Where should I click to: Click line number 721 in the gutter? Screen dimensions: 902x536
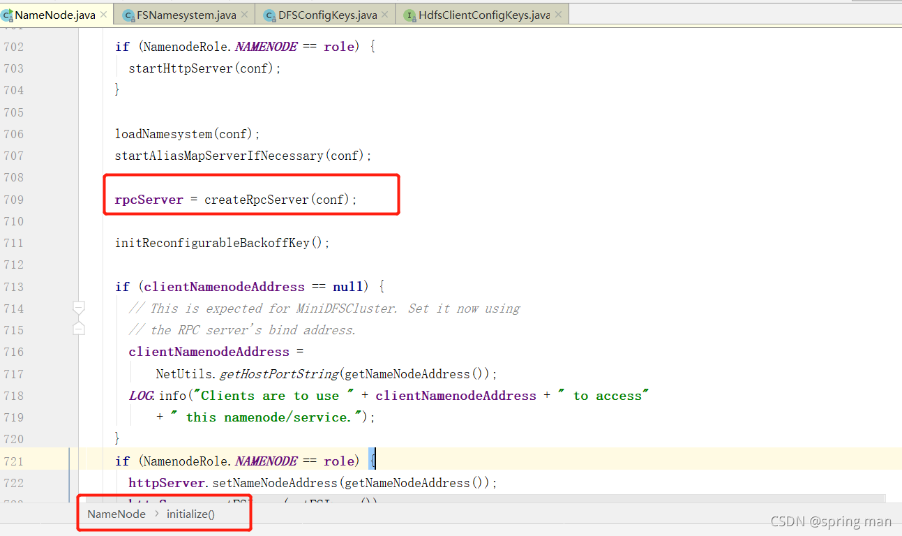[x=14, y=461]
